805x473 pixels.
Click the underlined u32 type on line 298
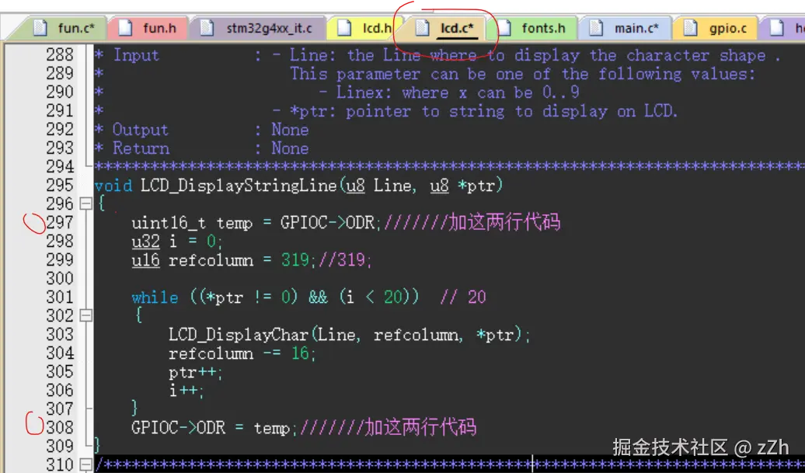[145, 242]
